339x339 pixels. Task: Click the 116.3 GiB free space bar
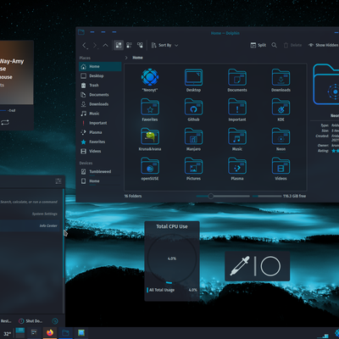[267, 196]
